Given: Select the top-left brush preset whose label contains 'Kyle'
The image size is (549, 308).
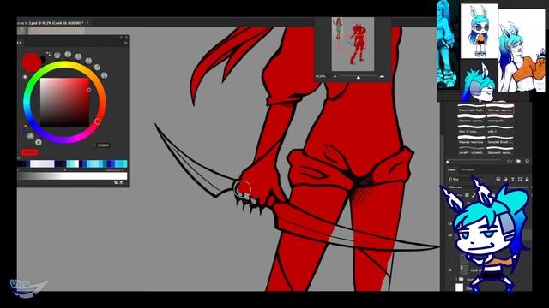Looking at the screenshot, I should (471, 109).
